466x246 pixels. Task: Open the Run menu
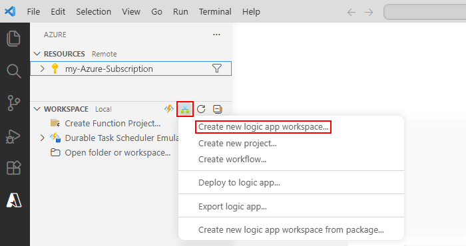coord(180,11)
